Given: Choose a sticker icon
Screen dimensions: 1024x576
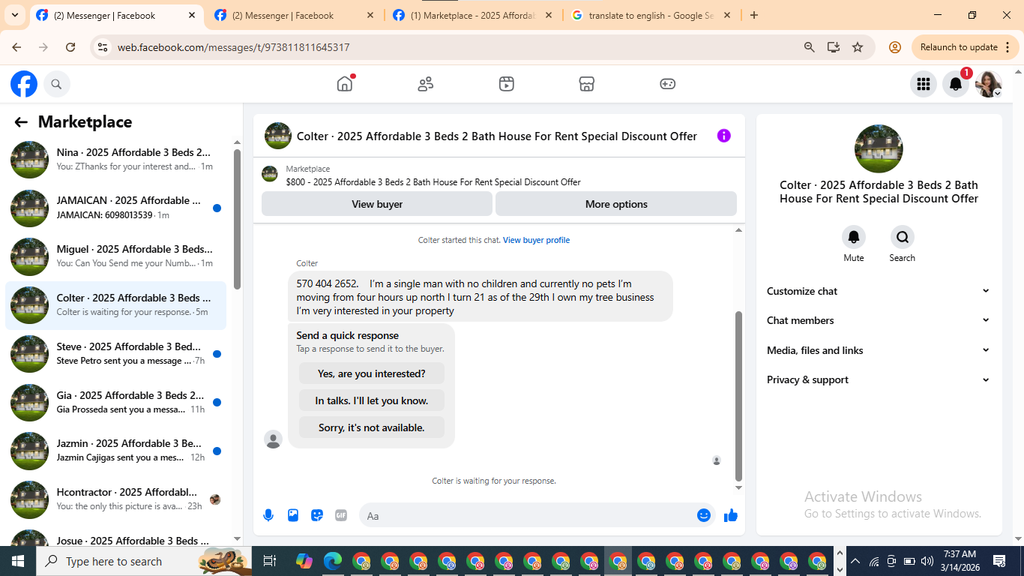Looking at the screenshot, I should point(317,515).
